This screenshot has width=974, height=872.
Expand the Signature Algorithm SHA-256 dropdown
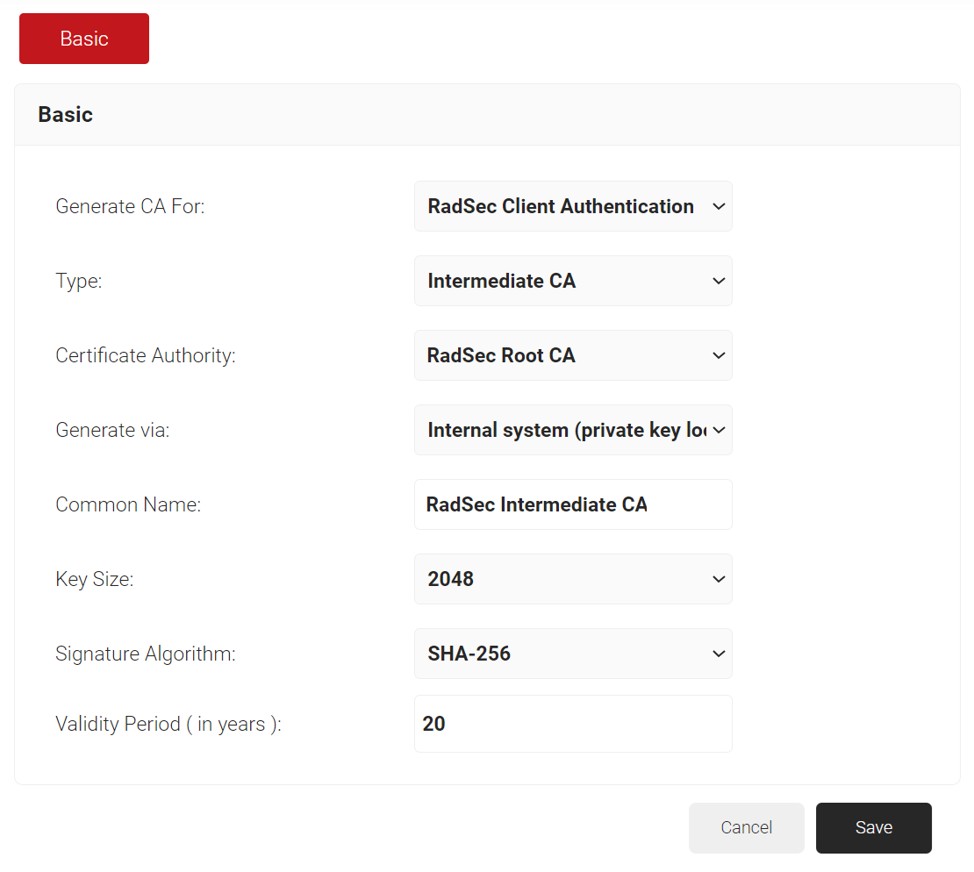(x=573, y=654)
